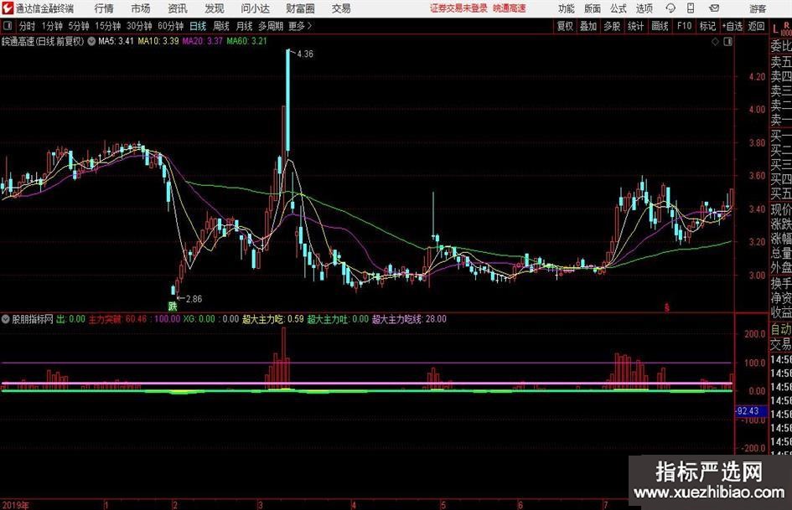The image size is (792, 510).
Task: Click the L R 1000 level icon
Action: click(781, 28)
